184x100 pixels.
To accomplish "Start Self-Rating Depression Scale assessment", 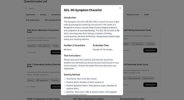I will tap(150, 50).
